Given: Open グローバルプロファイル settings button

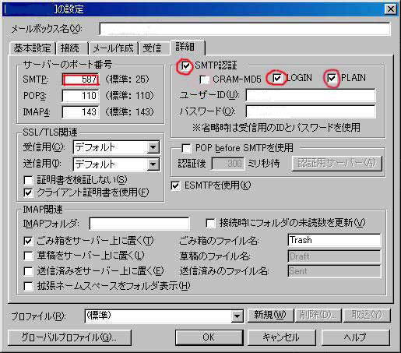Looking at the screenshot, I should 69,337.
